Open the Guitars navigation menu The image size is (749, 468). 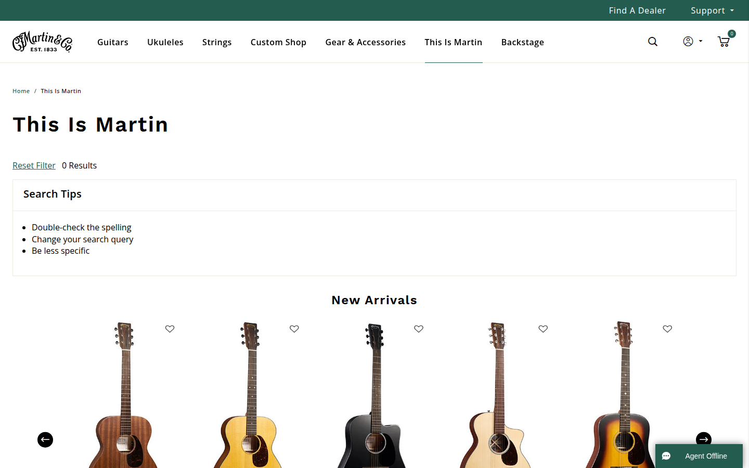coord(113,42)
